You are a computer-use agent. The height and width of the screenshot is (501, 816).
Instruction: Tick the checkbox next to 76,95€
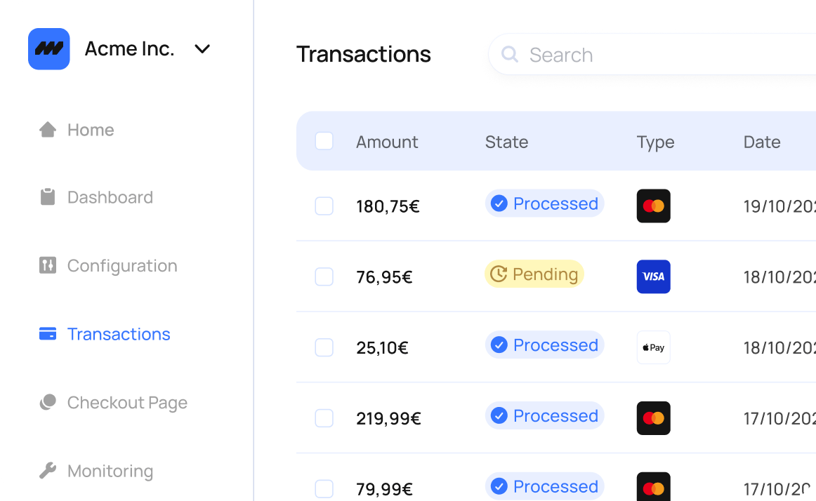click(324, 276)
